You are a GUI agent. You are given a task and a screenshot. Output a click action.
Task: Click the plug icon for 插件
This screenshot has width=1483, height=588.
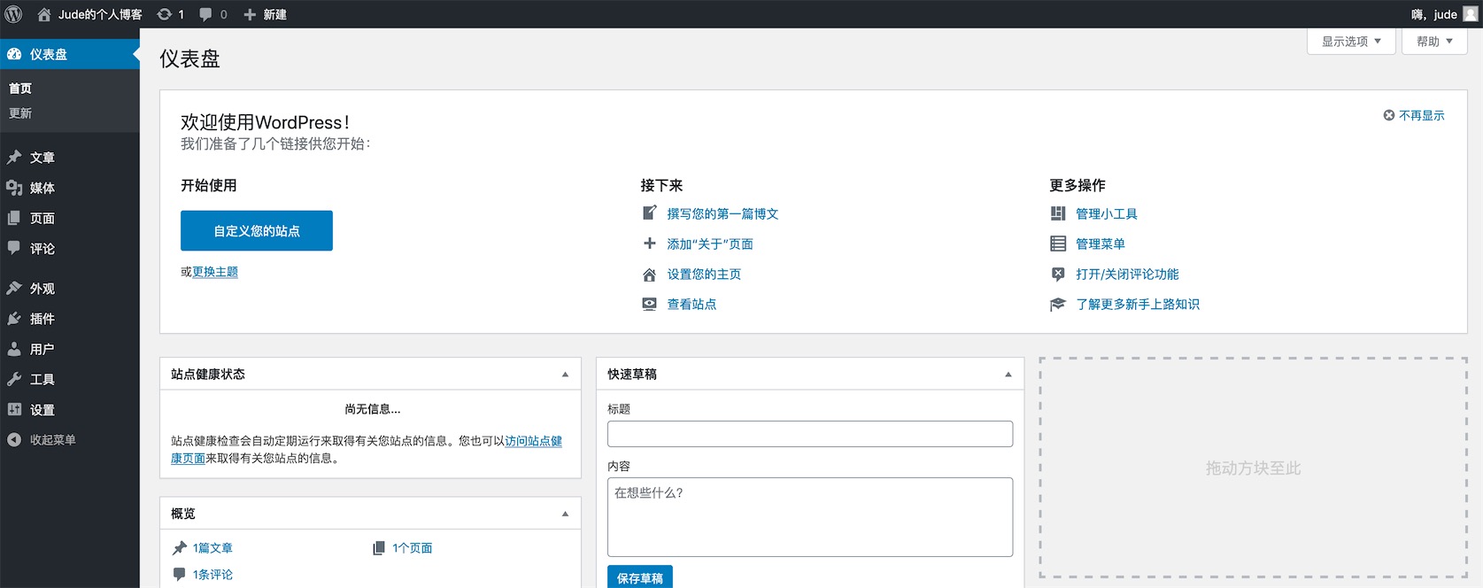14,319
